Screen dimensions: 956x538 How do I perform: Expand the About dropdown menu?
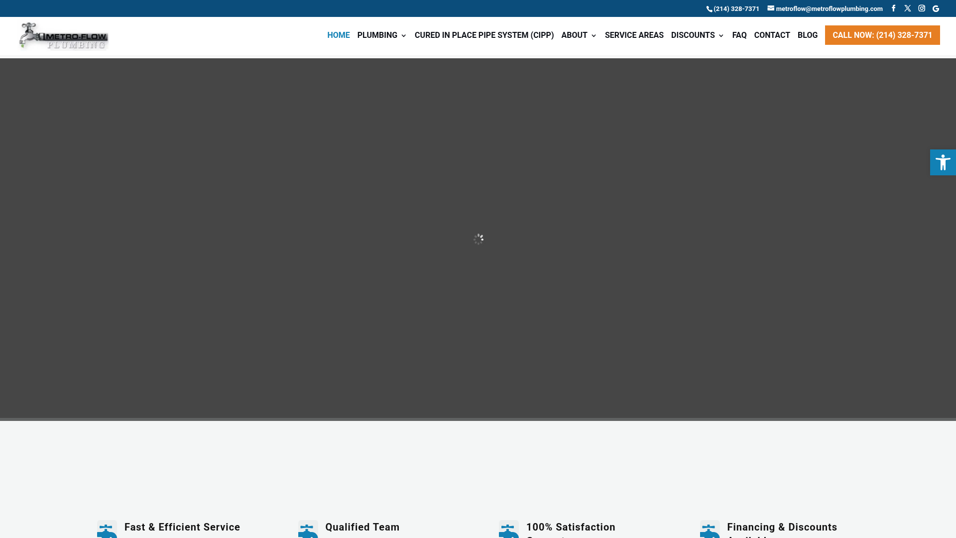[579, 35]
